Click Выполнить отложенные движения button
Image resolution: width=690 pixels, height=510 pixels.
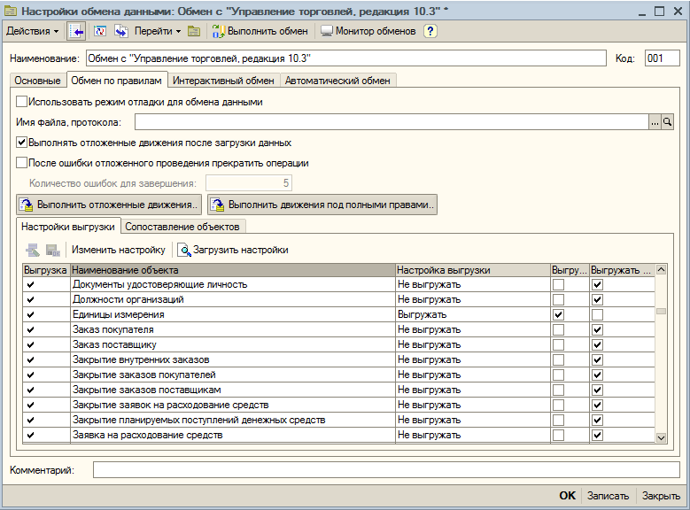click(x=108, y=205)
